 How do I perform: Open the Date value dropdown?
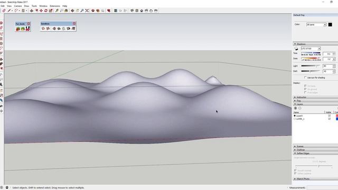click(334, 59)
